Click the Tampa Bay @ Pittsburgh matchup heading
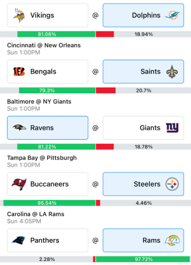The image size is (191, 265). pos(42,158)
